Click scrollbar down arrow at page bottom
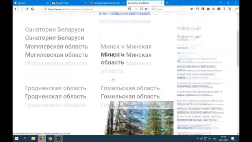This screenshot has height=142, width=252. pos(238,134)
